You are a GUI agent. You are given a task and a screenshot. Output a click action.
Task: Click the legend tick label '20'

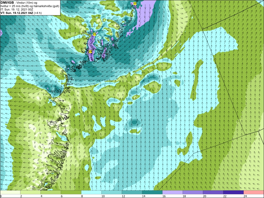tap(205, 196)
